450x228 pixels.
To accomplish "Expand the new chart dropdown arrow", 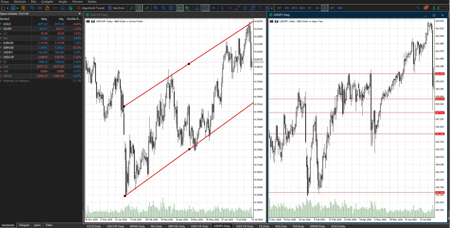I will (8, 8).
